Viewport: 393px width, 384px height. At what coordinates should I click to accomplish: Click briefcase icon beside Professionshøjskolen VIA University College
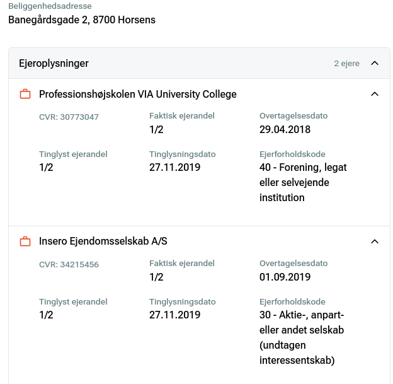click(25, 95)
